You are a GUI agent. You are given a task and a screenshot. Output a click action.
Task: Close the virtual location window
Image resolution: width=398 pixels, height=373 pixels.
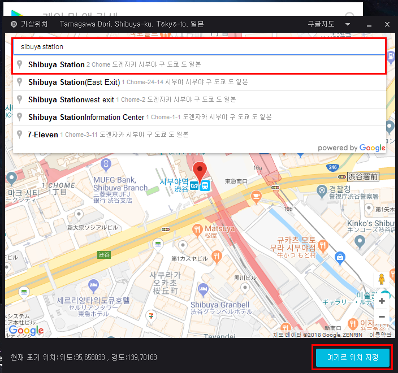click(387, 24)
